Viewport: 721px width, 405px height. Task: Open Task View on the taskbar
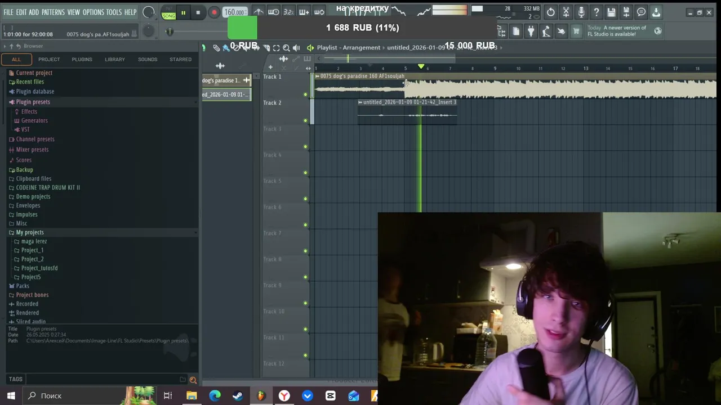point(168,396)
